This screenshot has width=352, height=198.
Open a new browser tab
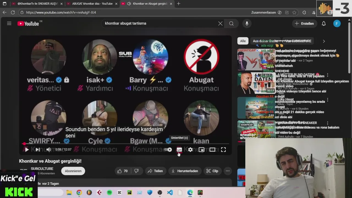(179, 4)
